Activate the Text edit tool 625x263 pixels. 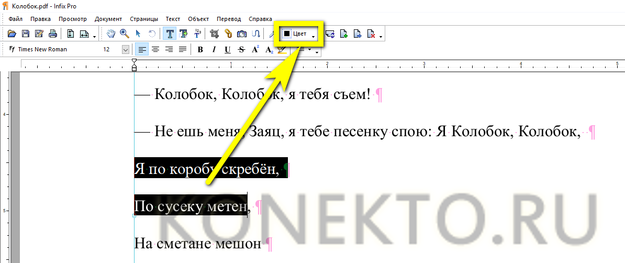170,34
